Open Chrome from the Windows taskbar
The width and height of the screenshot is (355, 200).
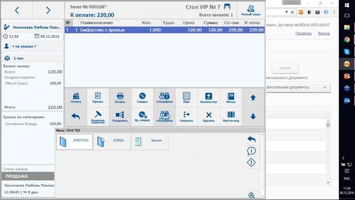pos(347,39)
